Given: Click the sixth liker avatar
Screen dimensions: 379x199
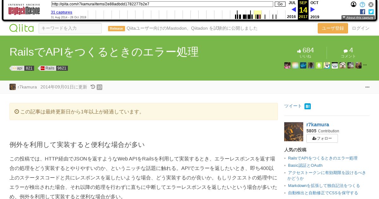Looking at the screenshot, I should [327, 65].
